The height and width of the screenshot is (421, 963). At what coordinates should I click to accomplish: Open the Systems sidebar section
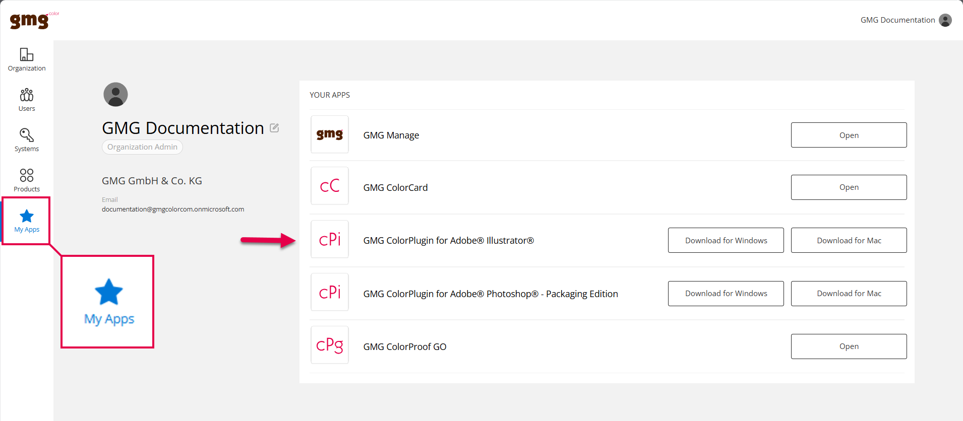tap(27, 140)
